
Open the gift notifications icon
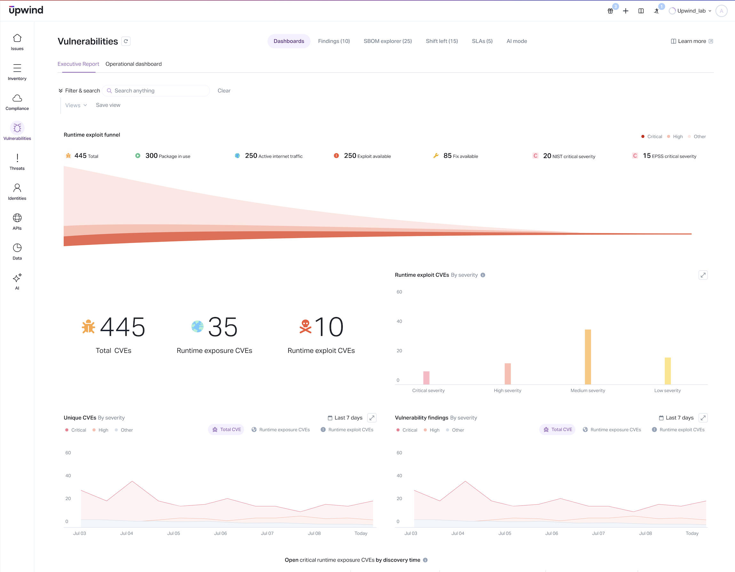[610, 11]
